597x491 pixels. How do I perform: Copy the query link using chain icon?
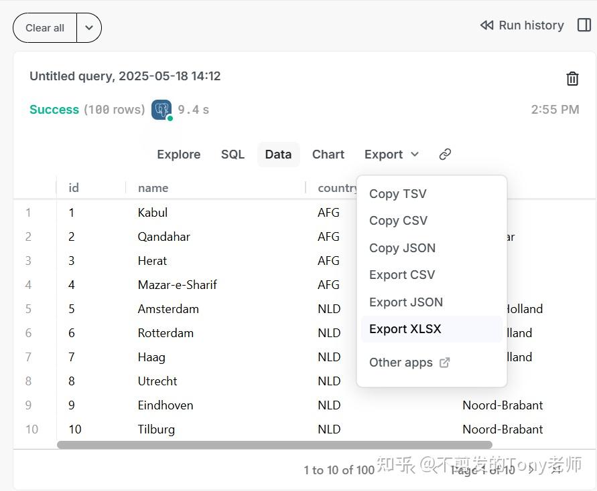point(445,154)
